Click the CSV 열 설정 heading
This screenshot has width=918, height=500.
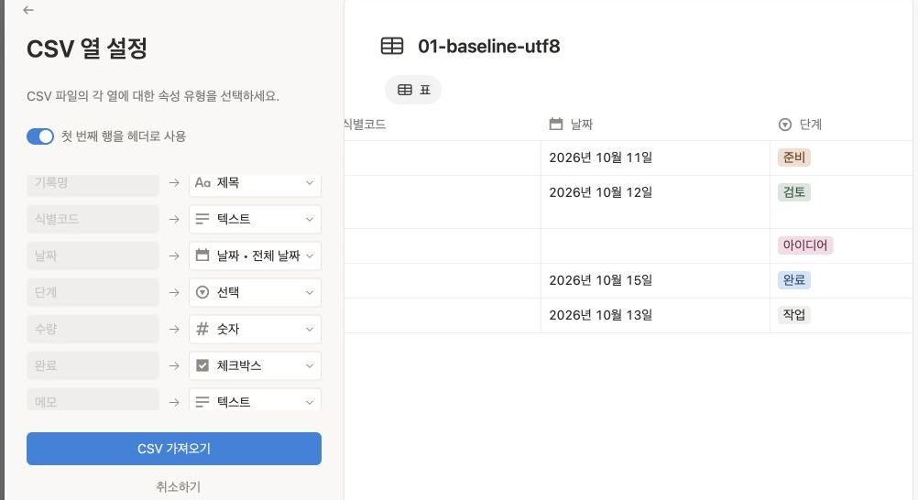point(87,49)
